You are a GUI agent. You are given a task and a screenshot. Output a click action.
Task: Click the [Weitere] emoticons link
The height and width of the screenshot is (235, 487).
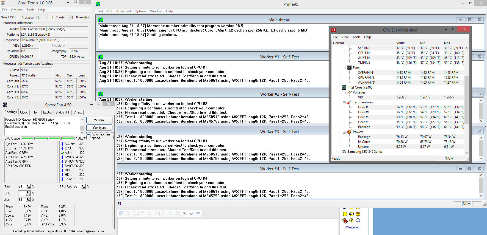(352, 227)
